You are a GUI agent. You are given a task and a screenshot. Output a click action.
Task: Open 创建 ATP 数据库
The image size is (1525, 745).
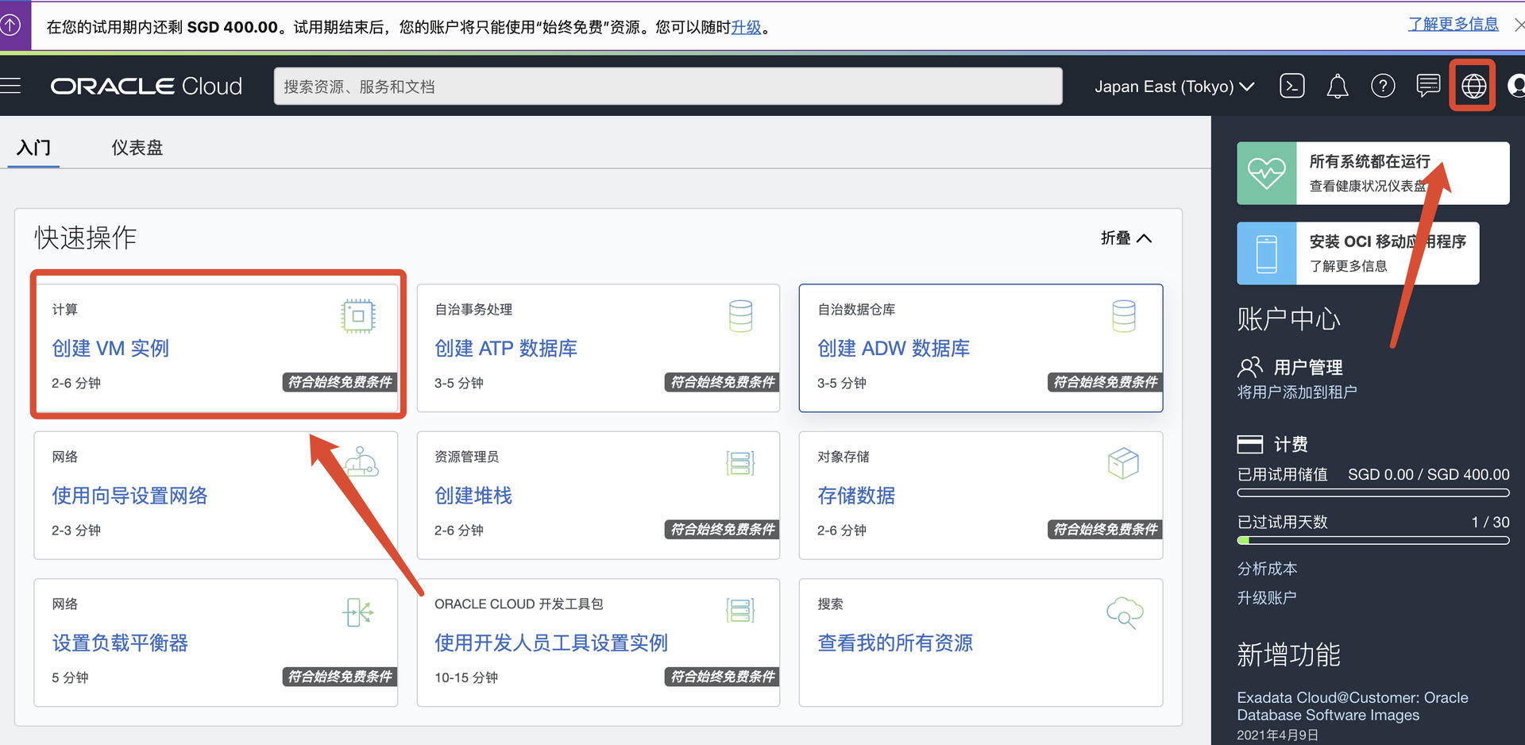point(506,349)
